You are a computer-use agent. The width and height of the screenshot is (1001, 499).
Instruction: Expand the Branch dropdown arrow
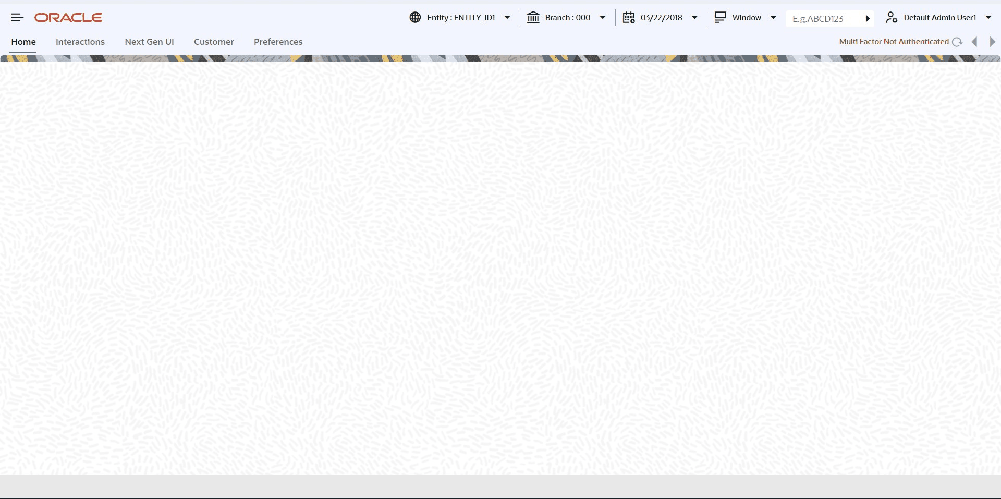click(603, 18)
